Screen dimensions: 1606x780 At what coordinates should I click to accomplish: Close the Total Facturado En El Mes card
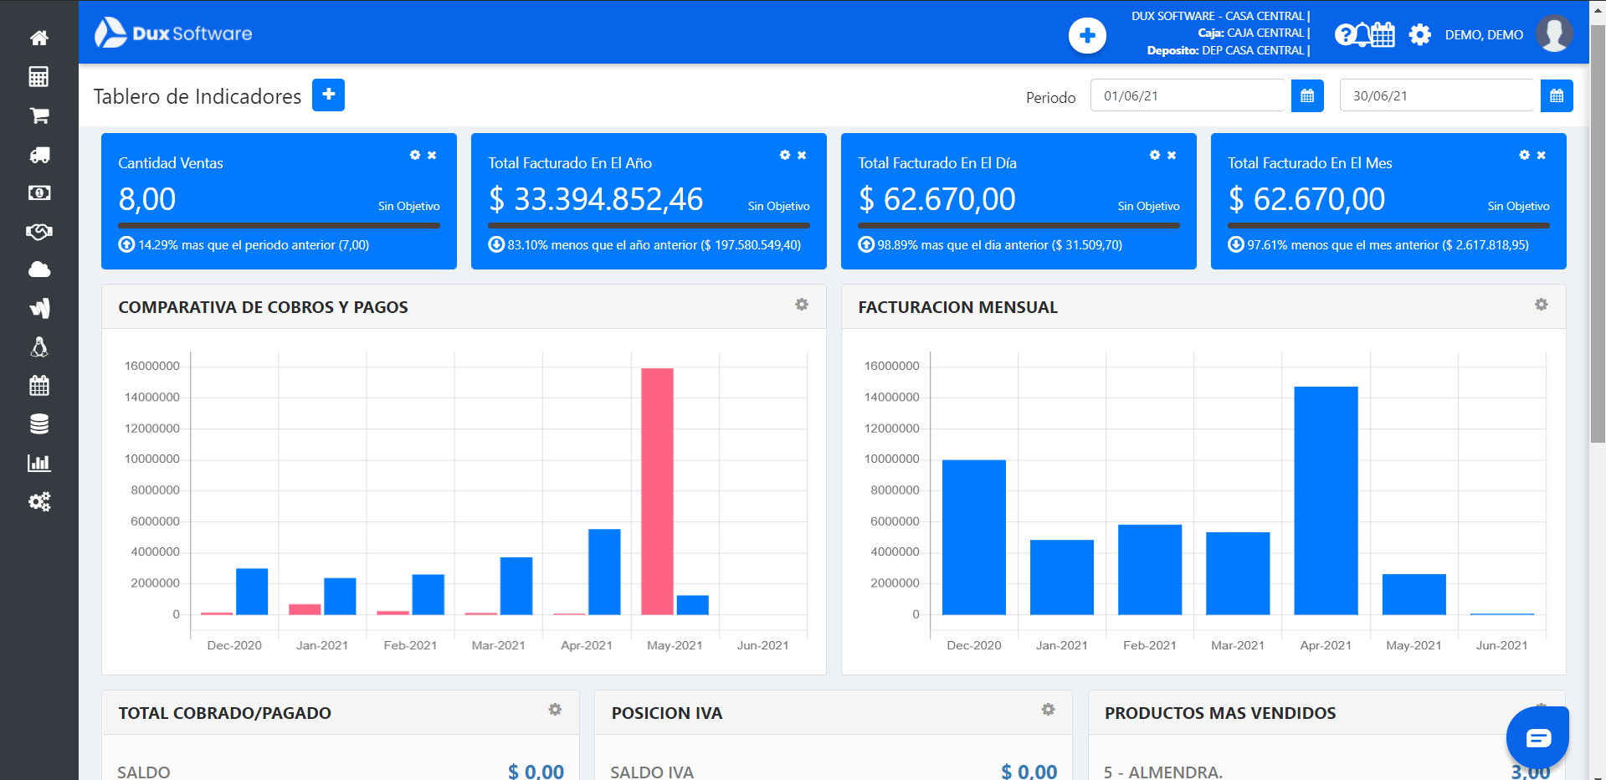(x=1542, y=155)
